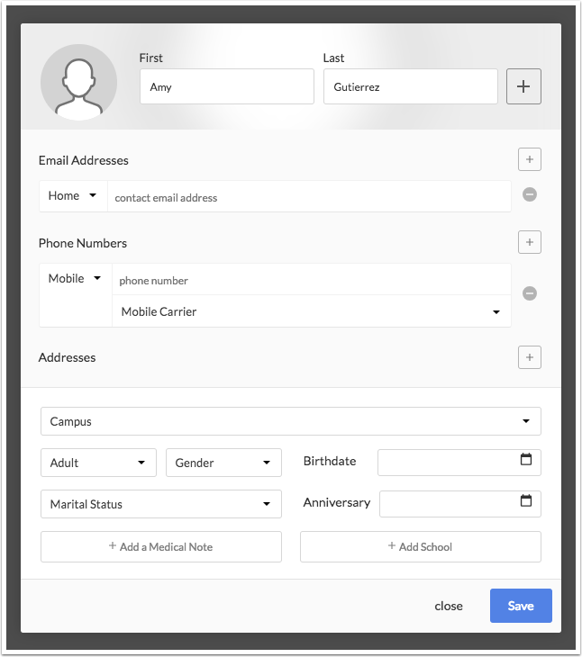This screenshot has height=657, width=582.
Task: Click the large plus button beside Last name
Action: click(x=523, y=86)
